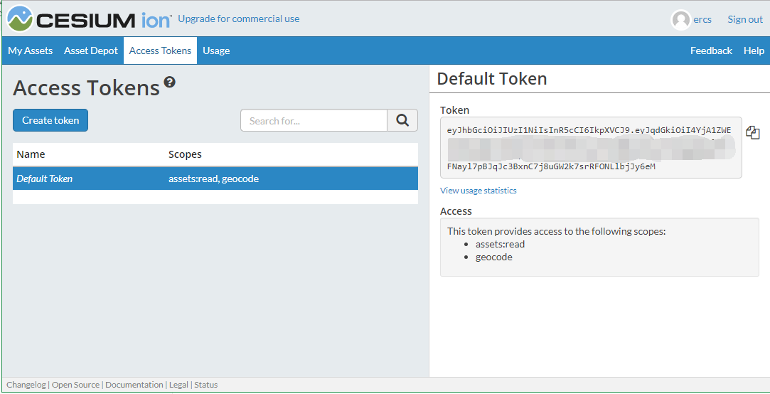Go to the Usage tab
The height and width of the screenshot is (394, 770).
click(x=216, y=50)
